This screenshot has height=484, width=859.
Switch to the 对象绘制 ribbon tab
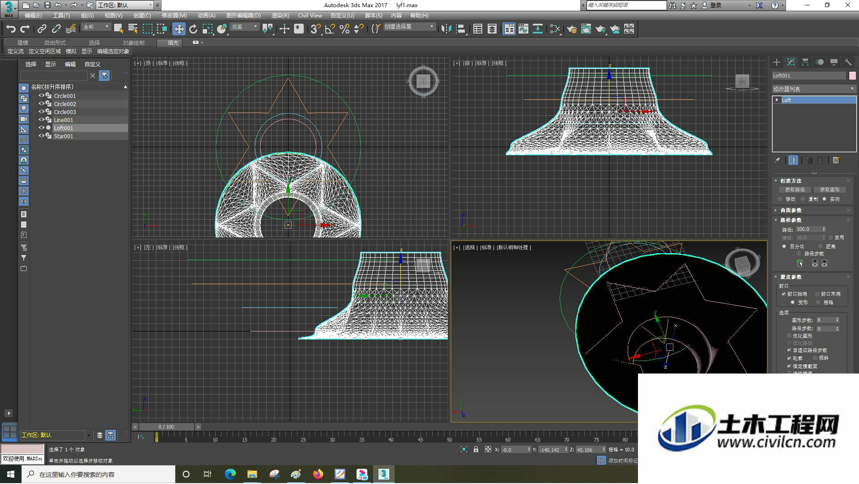(x=133, y=42)
